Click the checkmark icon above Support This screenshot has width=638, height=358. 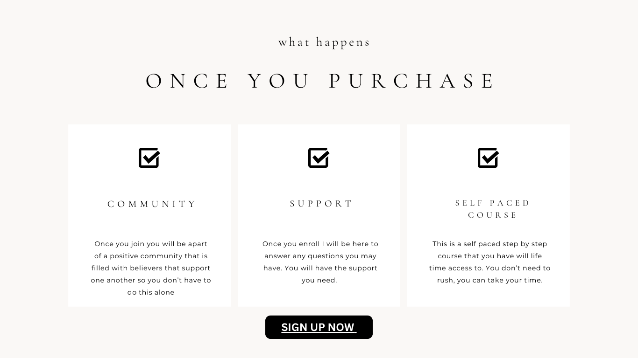[319, 158]
